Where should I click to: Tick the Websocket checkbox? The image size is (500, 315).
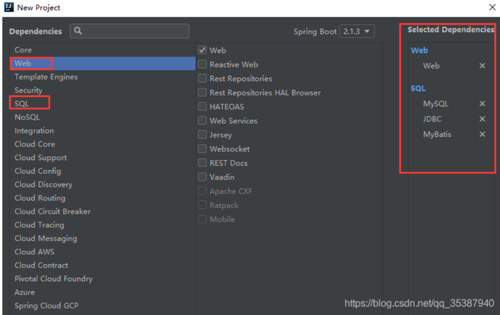[x=202, y=149]
